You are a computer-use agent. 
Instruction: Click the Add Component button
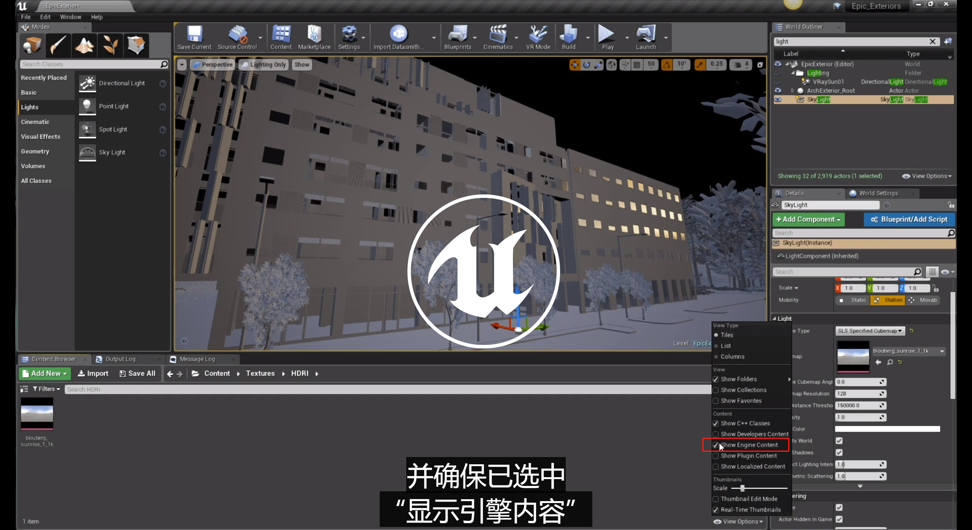(808, 220)
